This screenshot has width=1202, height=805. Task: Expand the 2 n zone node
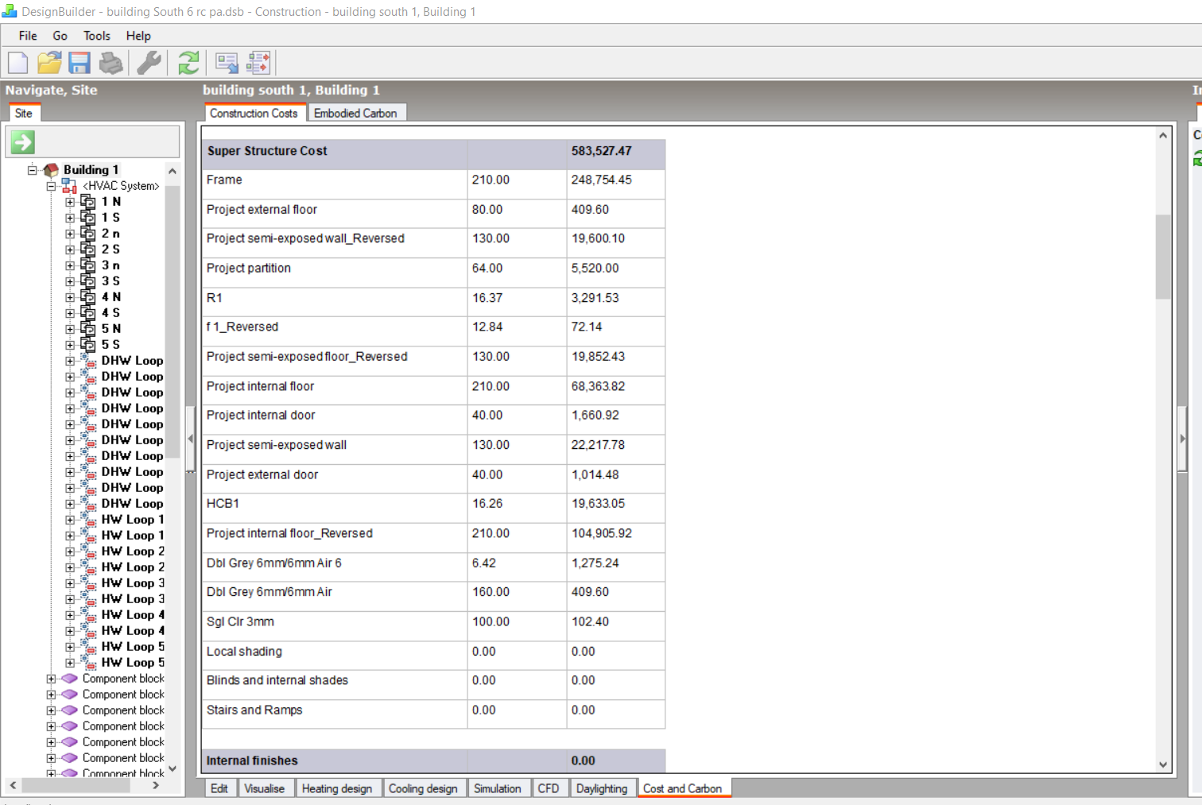[70, 234]
